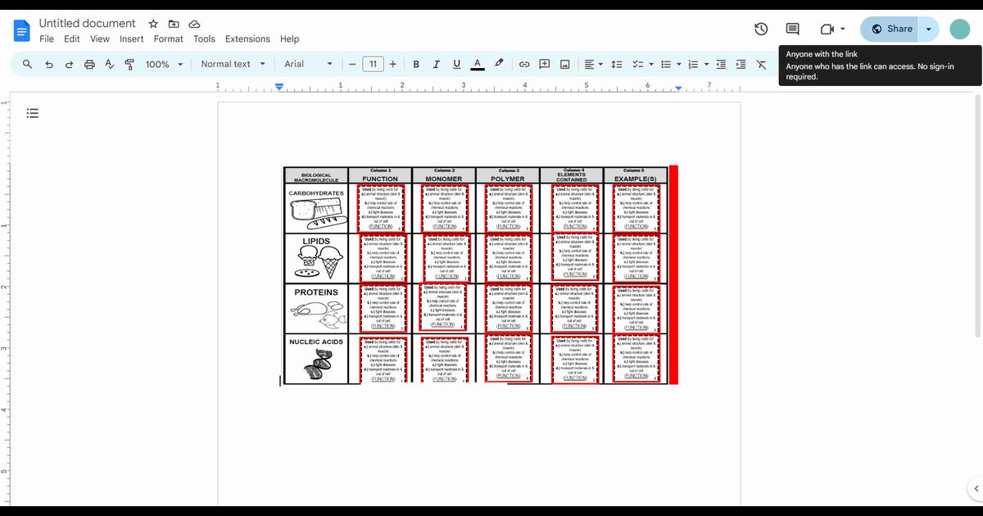Toggle underline formatting

[456, 64]
